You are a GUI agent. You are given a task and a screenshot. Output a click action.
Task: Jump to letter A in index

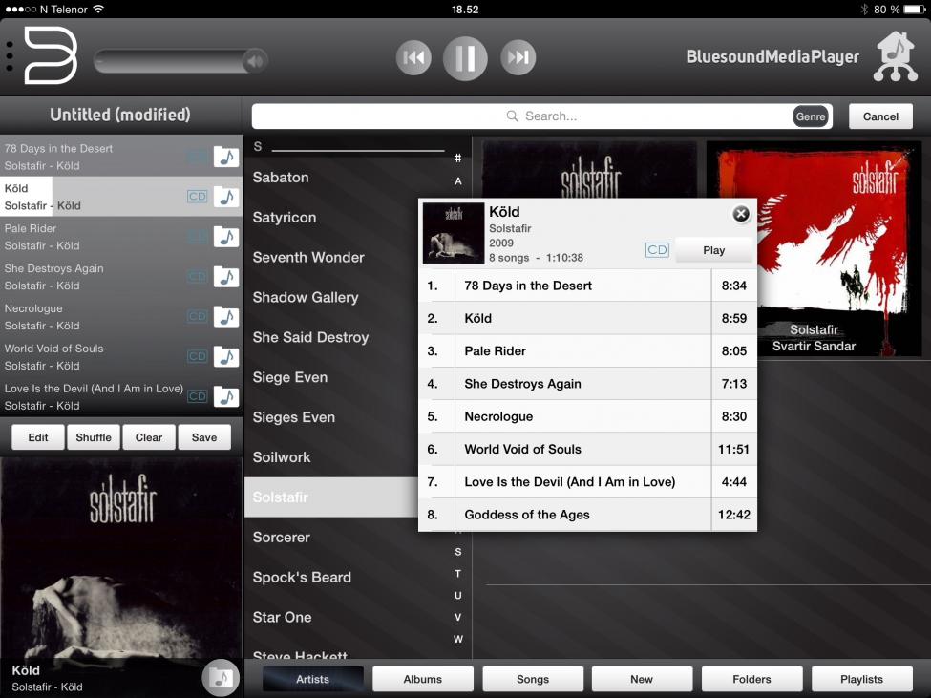pos(457,181)
